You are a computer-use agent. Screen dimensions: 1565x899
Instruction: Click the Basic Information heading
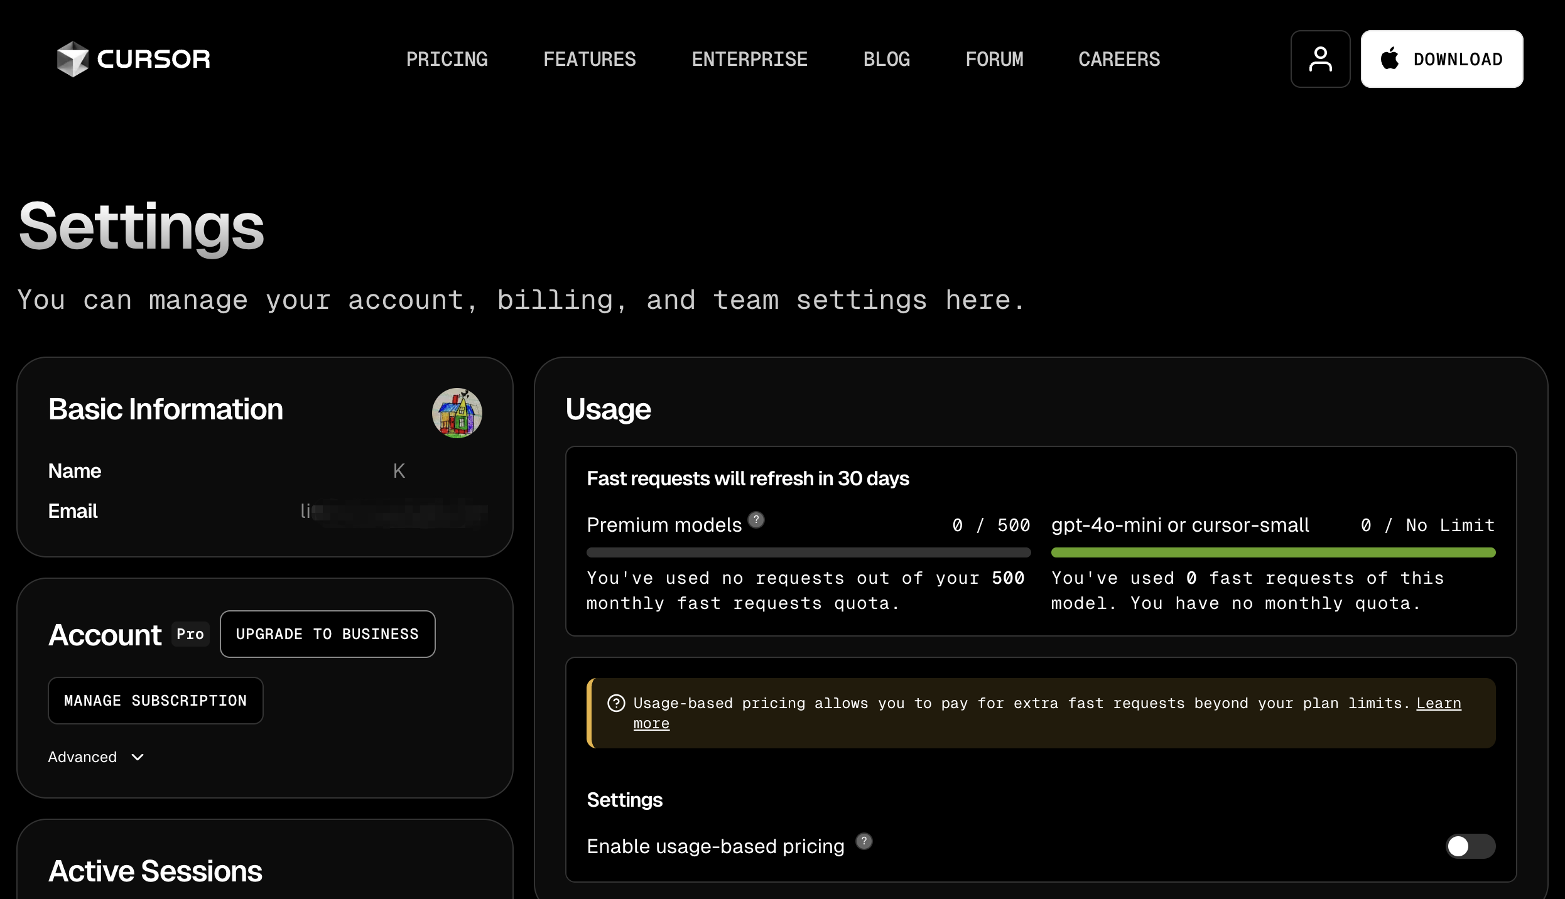[166, 409]
